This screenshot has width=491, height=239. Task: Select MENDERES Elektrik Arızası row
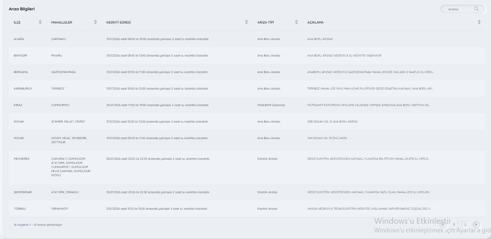pyautogui.click(x=247, y=167)
